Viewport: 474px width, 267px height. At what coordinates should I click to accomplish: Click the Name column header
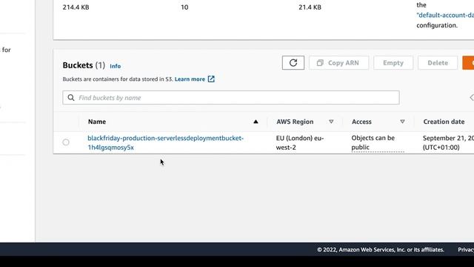coord(97,122)
